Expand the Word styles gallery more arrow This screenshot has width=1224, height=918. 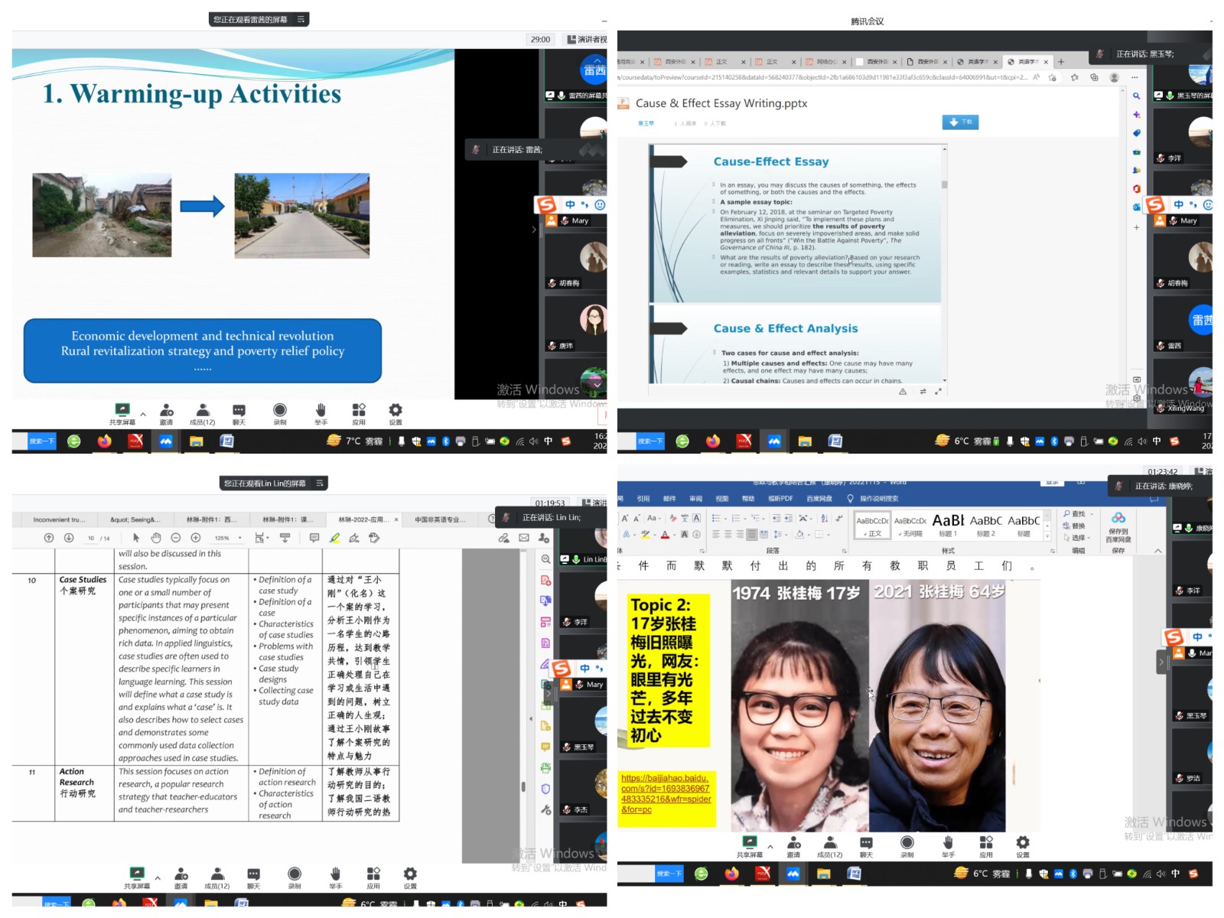click(x=1047, y=537)
